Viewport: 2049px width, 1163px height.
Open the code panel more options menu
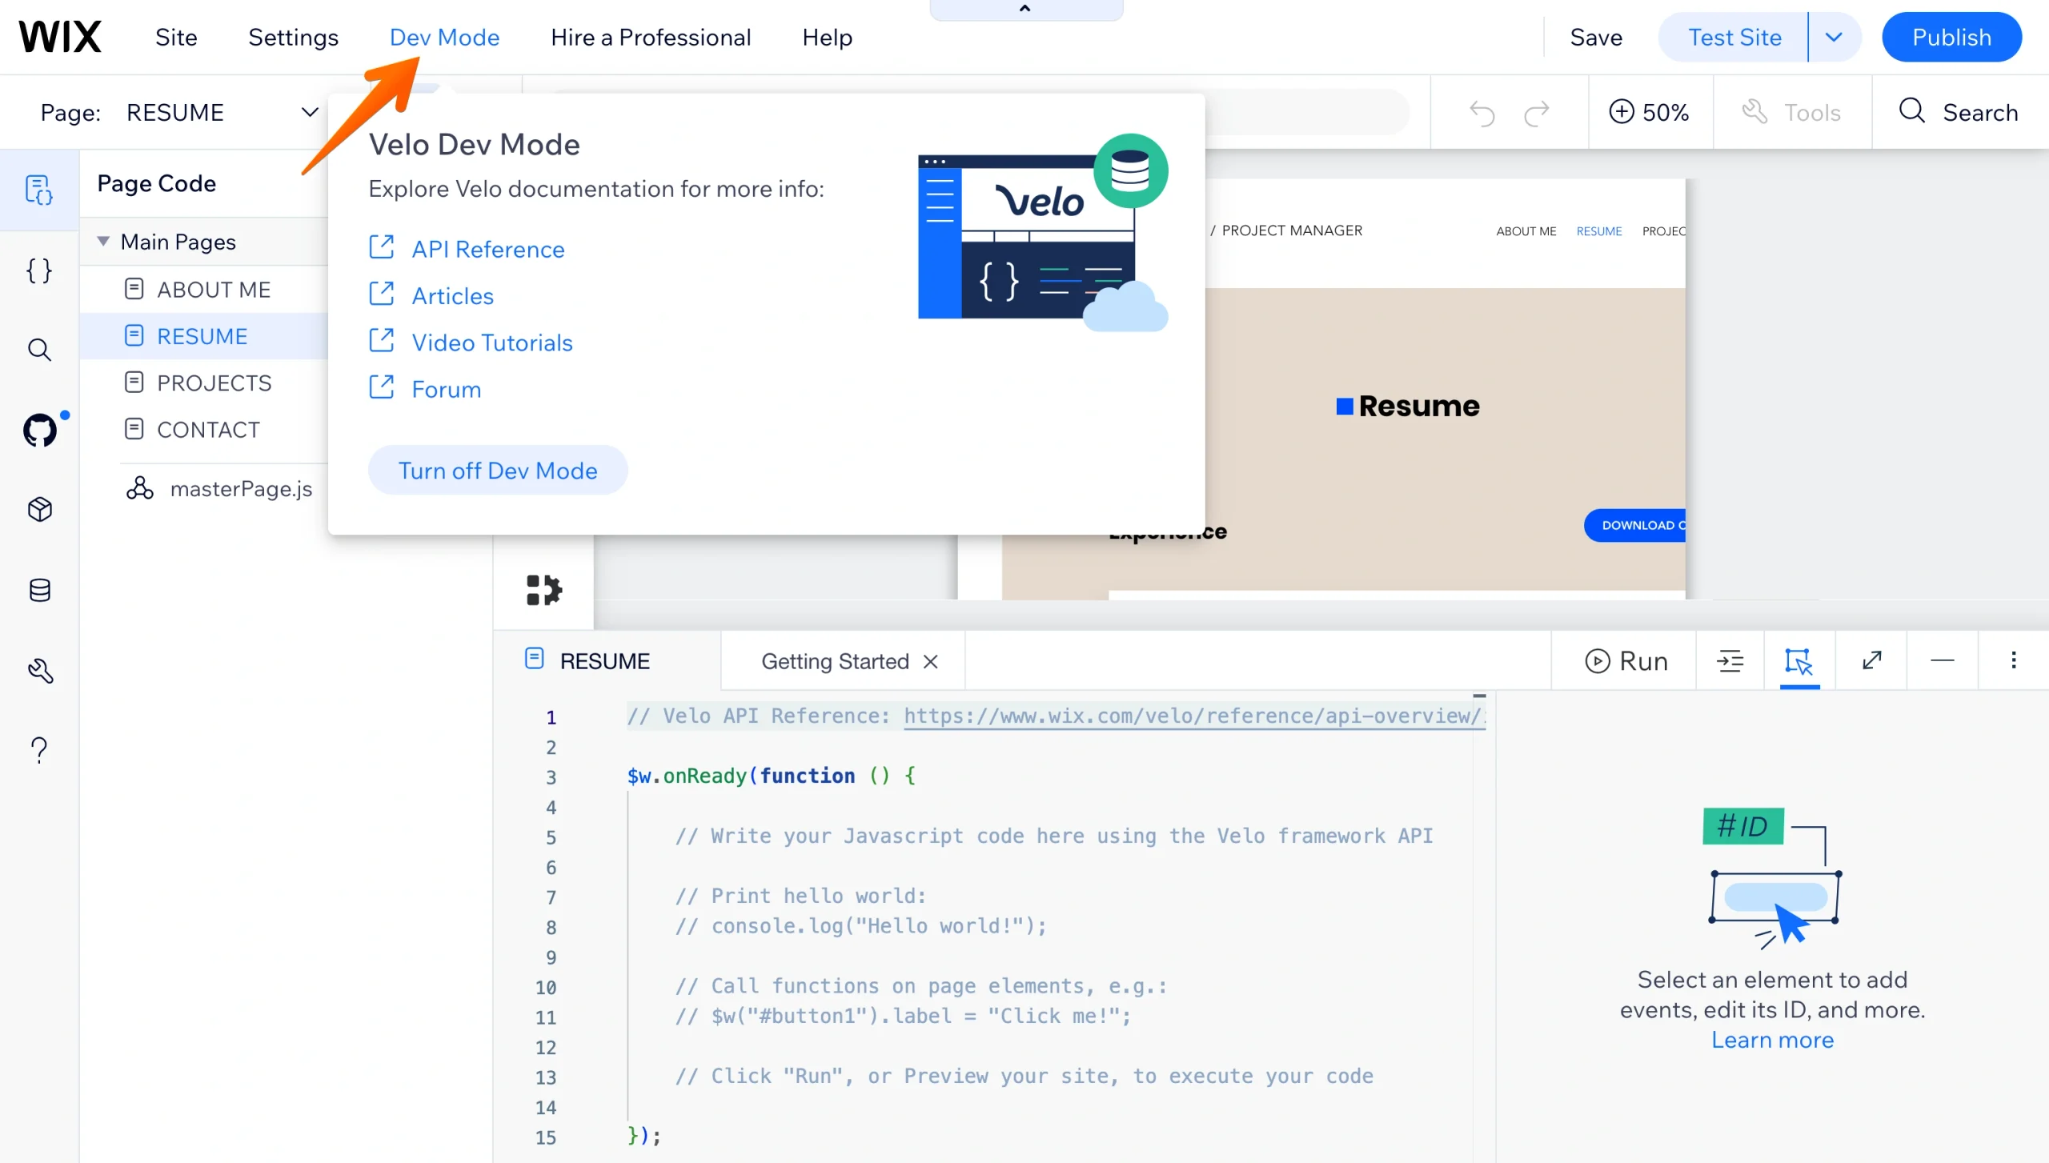click(2014, 660)
